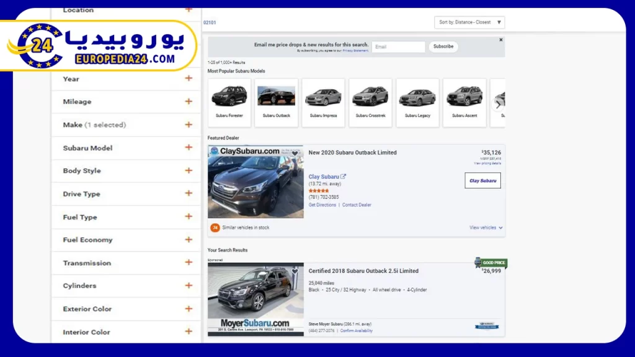Click the $35,126 price
This screenshot has height=357, width=635.
491,152
